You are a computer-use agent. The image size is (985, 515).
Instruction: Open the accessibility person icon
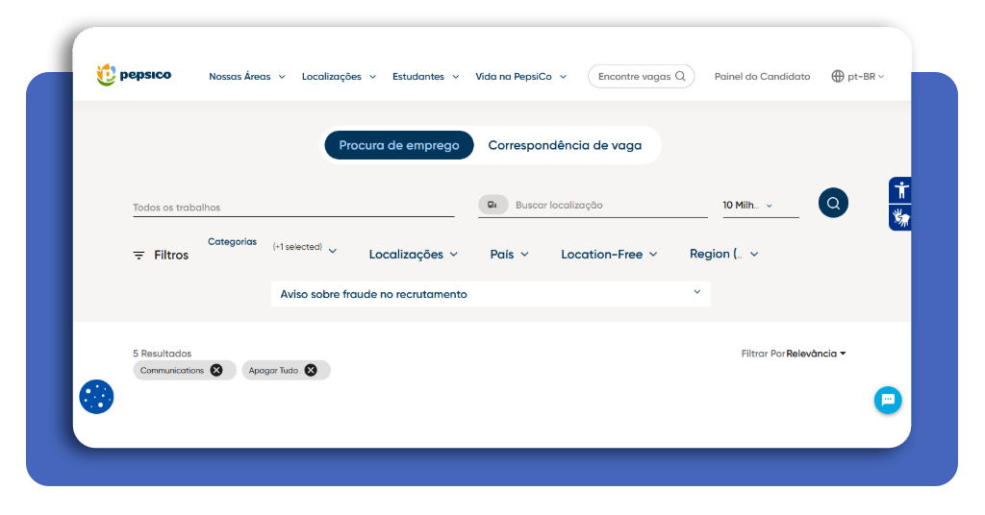coord(900,190)
